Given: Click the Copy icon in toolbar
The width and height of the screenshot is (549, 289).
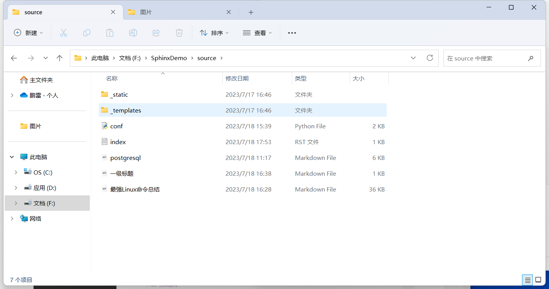Looking at the screenshot, I should point(87,33).
